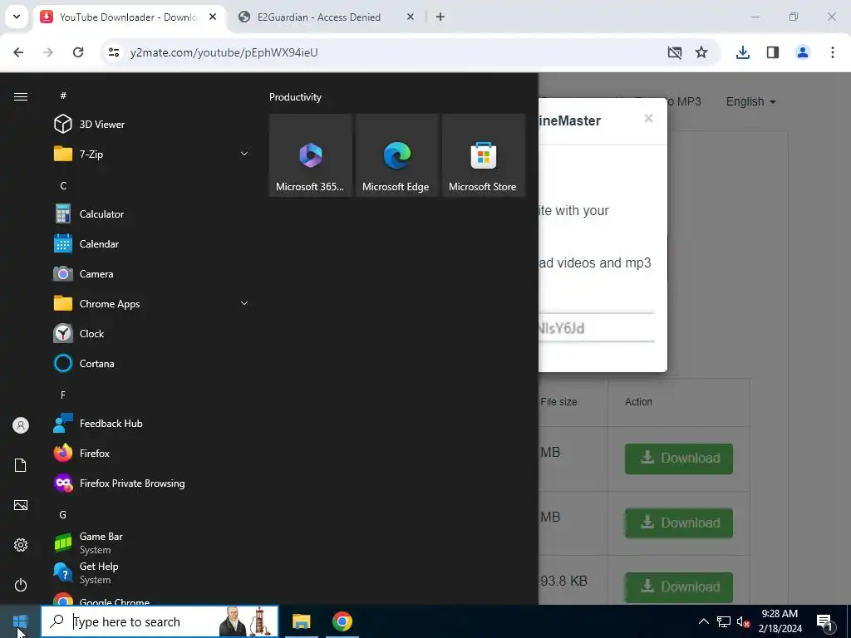Open the Microsoft Edge tile
This screenshot has height=638, width=851.
[396, 155]
